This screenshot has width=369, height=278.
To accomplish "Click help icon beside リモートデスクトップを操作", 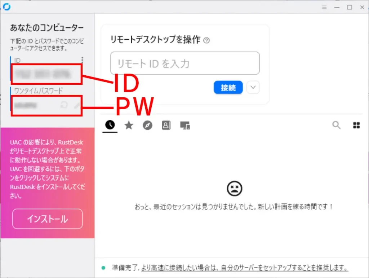I will pyautogui.click(x=206, y=40).
